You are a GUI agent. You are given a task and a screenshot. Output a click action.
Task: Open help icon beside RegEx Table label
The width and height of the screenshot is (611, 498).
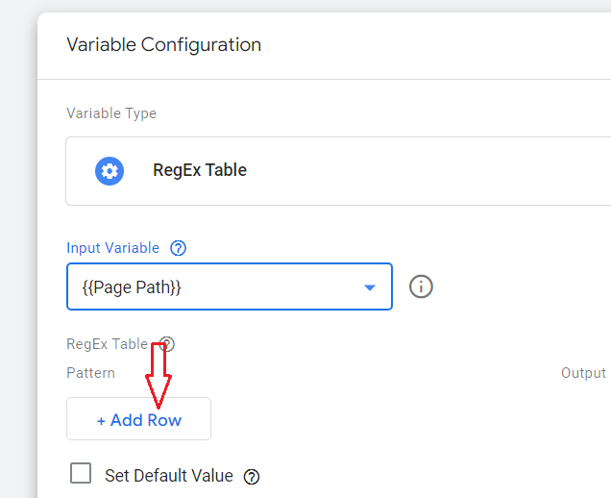tap(167, 344)
